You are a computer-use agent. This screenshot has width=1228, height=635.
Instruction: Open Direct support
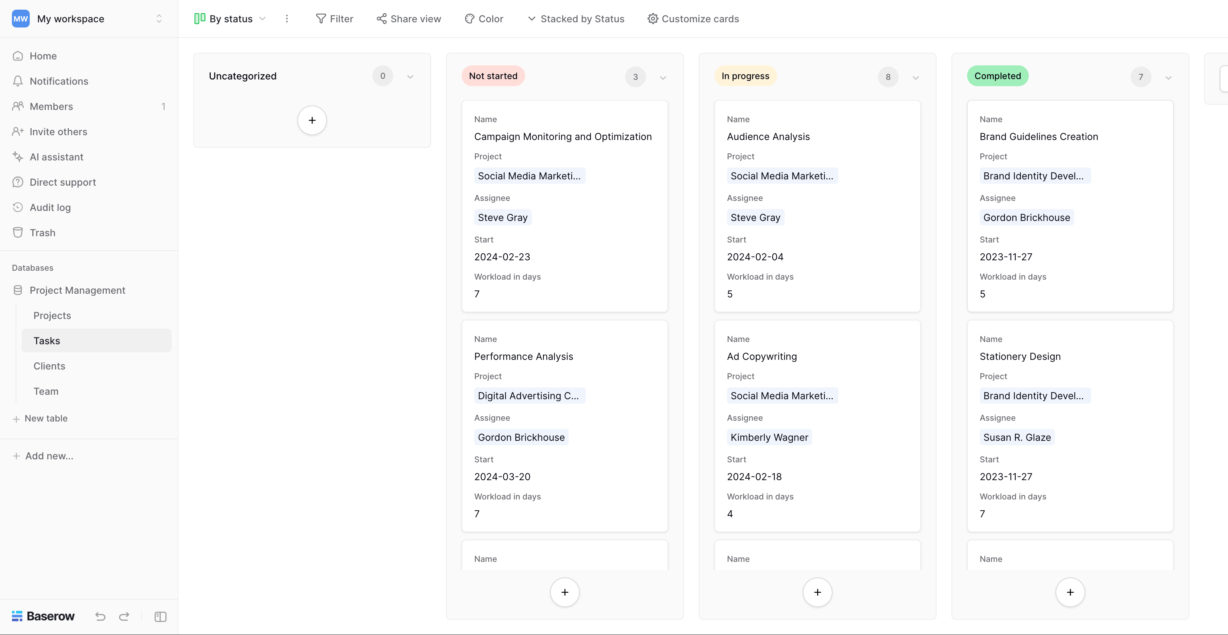click(62, 182)
